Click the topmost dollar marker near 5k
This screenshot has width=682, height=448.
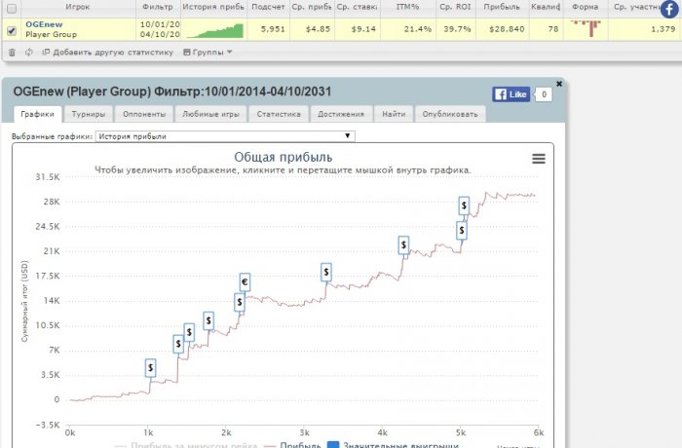465,205
